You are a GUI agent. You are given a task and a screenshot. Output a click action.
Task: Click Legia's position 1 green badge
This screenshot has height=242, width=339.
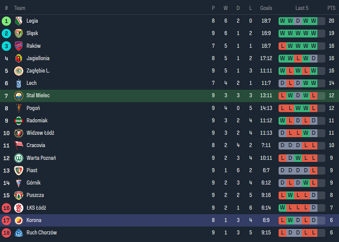pos(6,21)
